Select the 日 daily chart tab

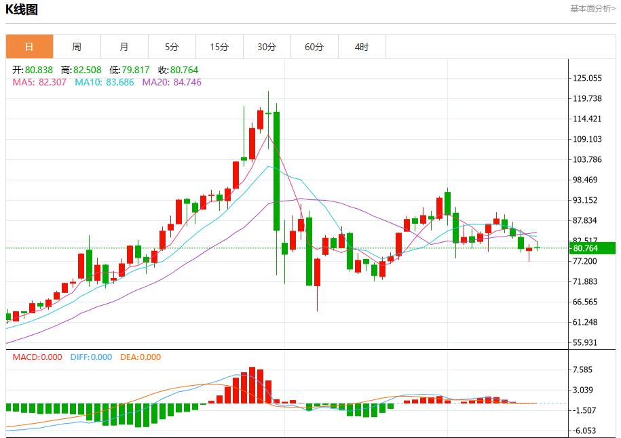(x=29, y=47)
